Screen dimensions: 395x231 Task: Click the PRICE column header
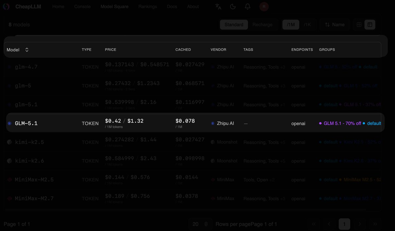[111, 50]
